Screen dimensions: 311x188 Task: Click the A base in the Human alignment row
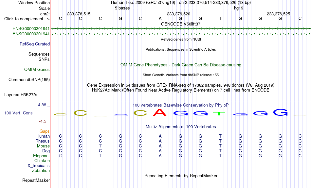tap(160, 136)
